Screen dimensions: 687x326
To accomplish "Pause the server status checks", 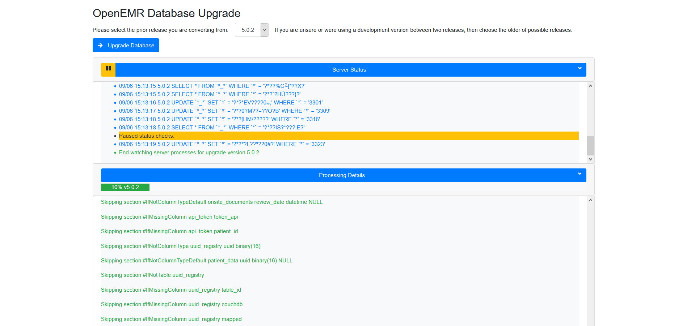I will (108, 69).
